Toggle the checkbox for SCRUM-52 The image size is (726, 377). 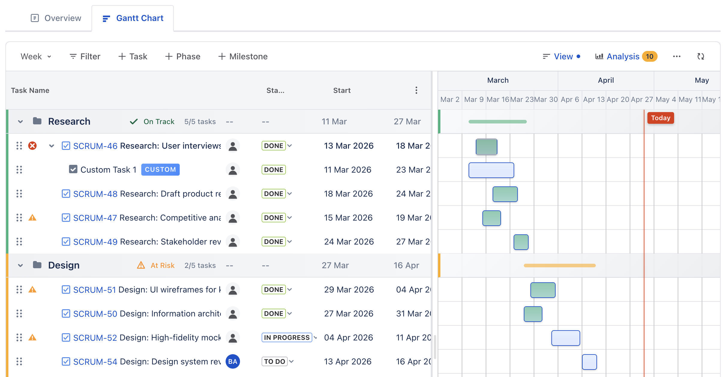66,337
